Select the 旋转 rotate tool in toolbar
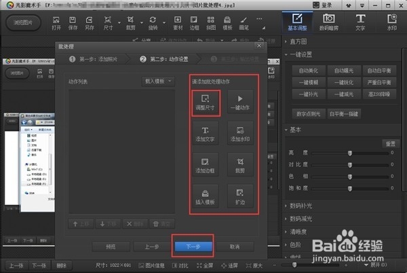The width and height of the screenshot is (407, 273). pyautogui.click(x=153, y=23)
